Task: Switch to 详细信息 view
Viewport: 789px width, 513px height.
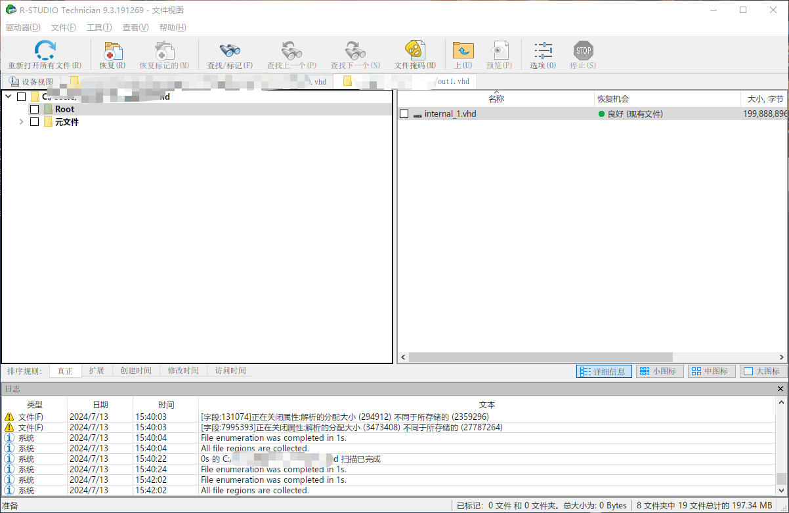Action: tap(604, 371)
